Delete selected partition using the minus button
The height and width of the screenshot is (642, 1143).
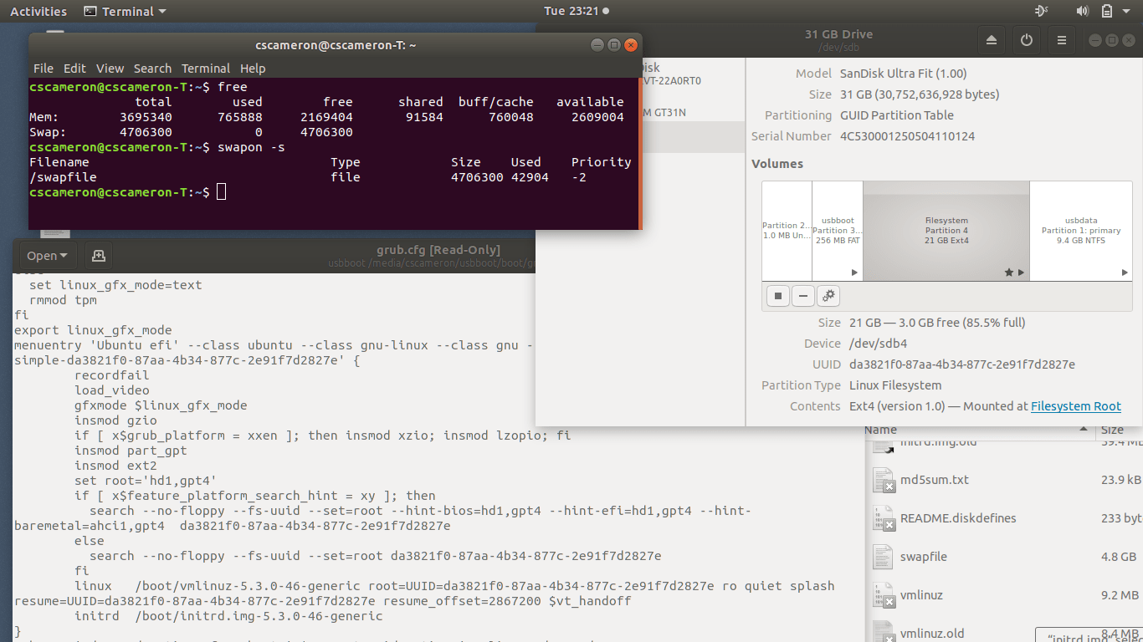point(803,296)
